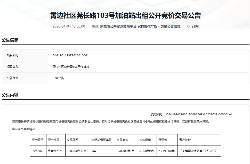Image resolution: width=250 pixels, height=164 pixels.
Task: Click the 订阅 subscribe text
Action: [x=195, y=26]
